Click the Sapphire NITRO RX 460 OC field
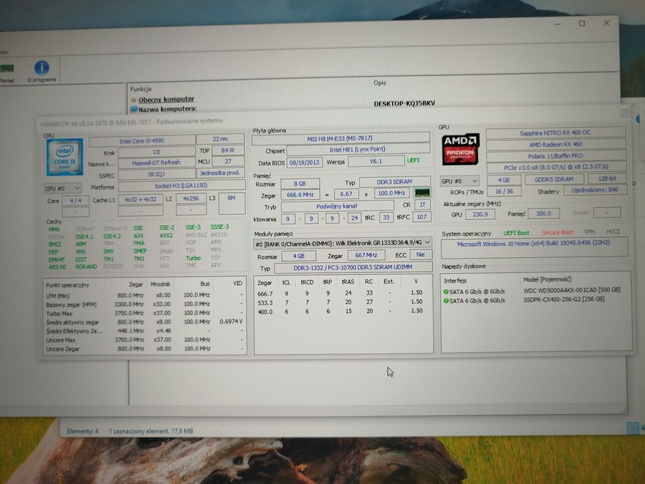 coord(555,133)
